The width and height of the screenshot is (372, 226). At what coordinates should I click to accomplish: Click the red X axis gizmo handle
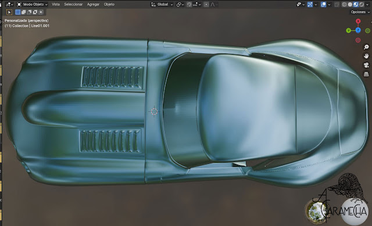click(358, 21)
